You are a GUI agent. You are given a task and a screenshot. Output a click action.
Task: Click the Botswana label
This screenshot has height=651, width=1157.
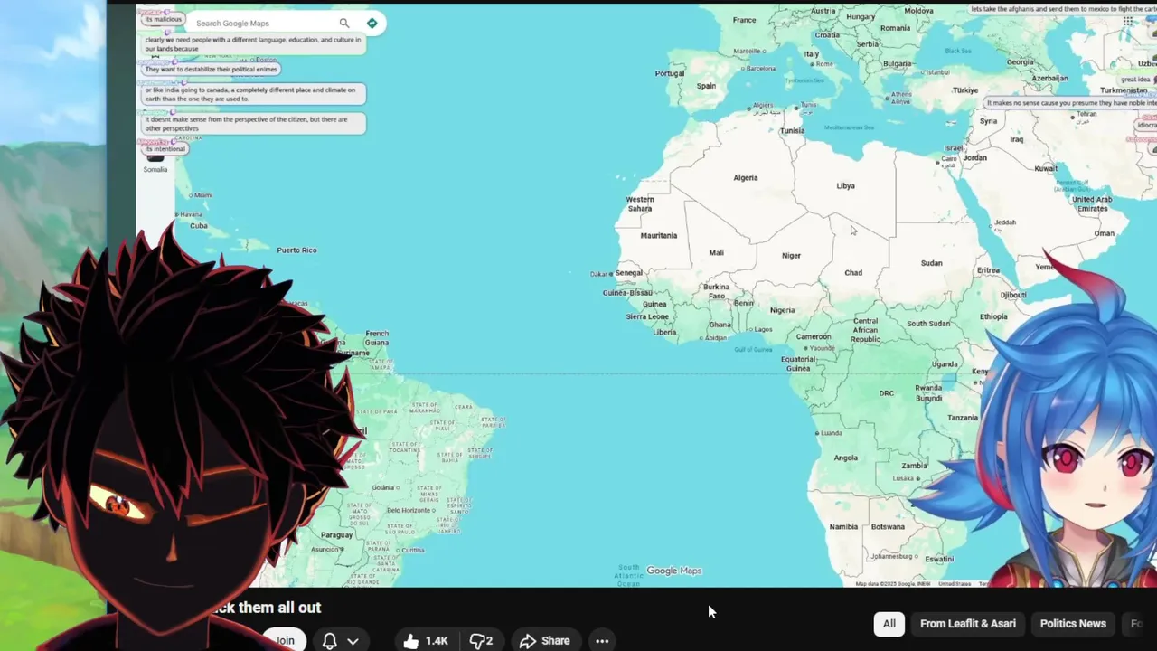tap(888, 527)
